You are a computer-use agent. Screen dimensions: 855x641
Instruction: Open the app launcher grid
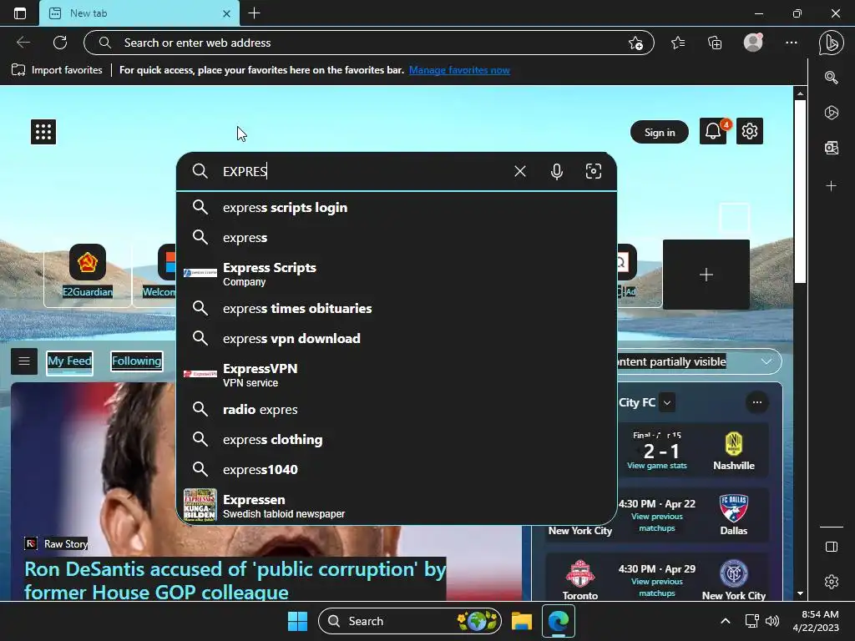(43, 132)
